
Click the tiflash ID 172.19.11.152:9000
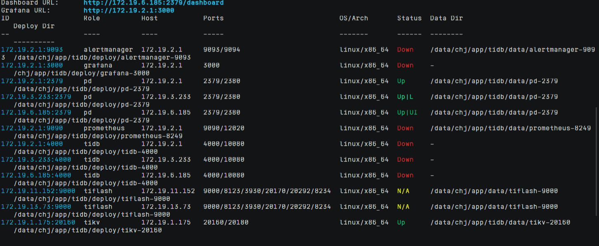pyautogui.click(x=38, y=191)
